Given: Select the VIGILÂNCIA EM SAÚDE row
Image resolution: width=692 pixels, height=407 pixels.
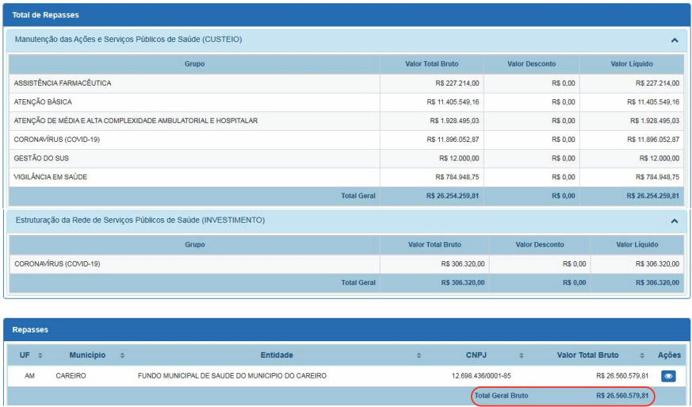Looking at the screenshot, I should coord(51,177).
